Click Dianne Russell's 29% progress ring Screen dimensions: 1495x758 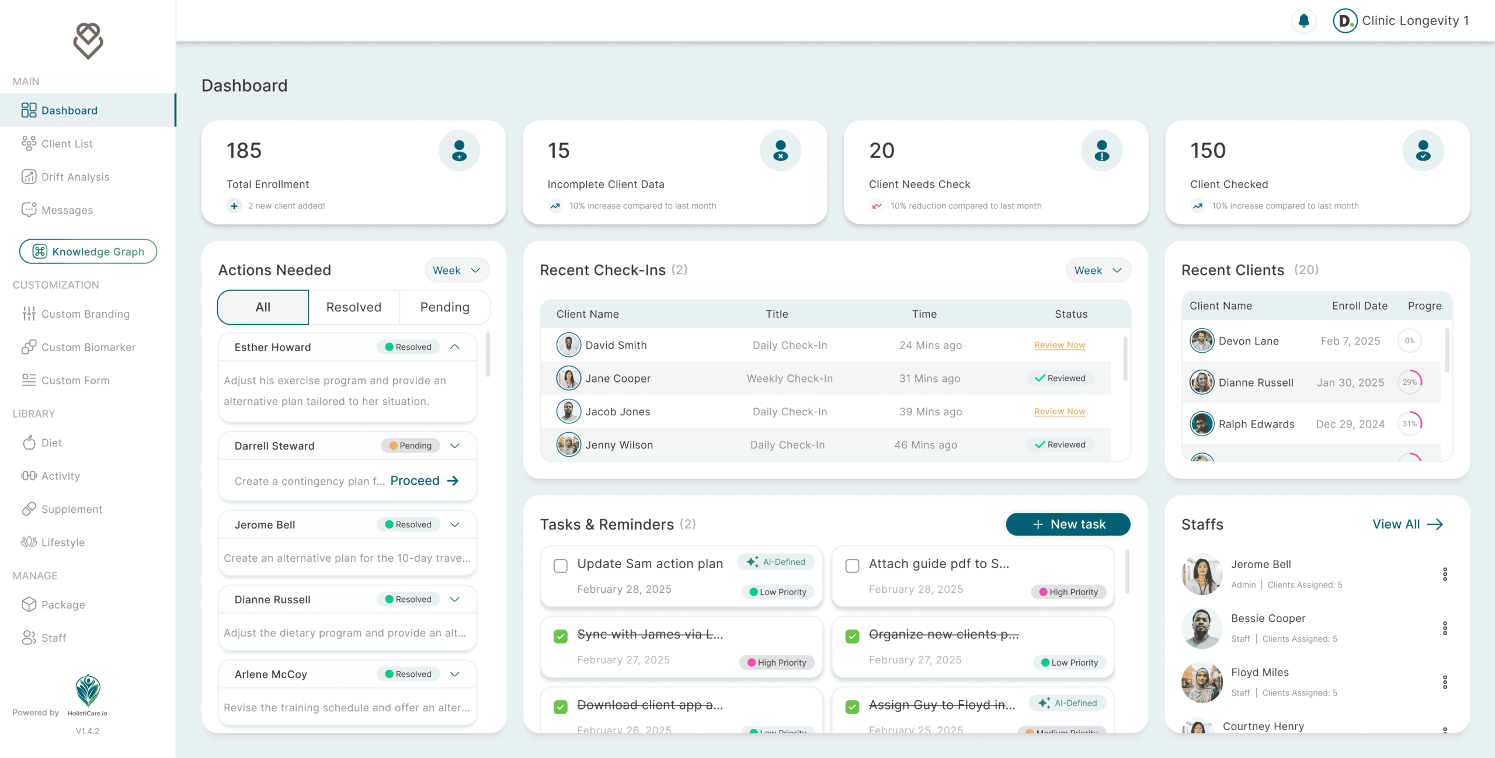pos(1411,382)
